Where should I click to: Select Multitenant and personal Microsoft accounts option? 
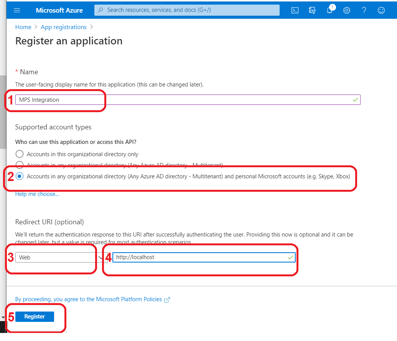(x=20, y=176)
